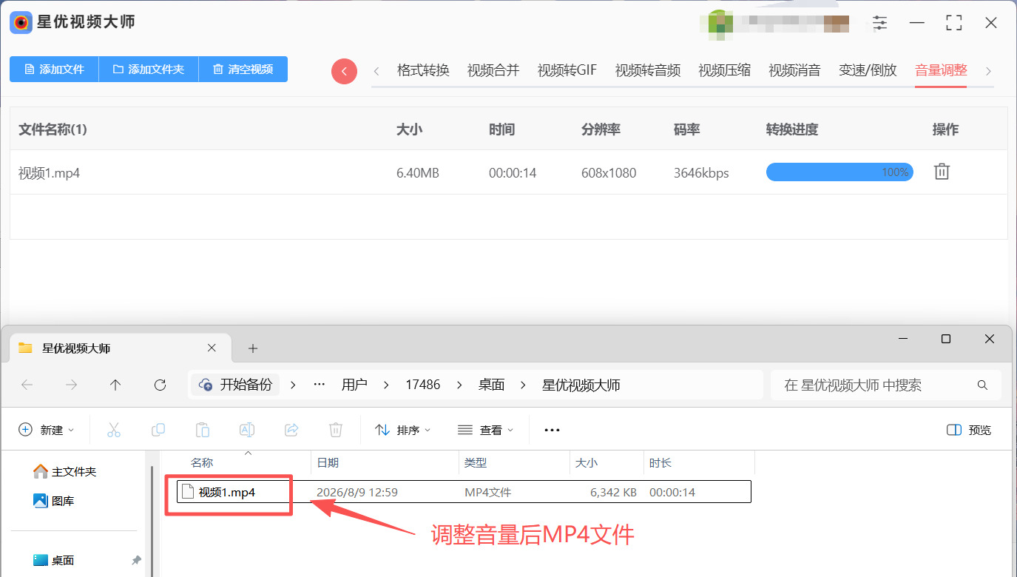Click the 添加文件夹 button

pyautogui.click(x=149, y=70)
